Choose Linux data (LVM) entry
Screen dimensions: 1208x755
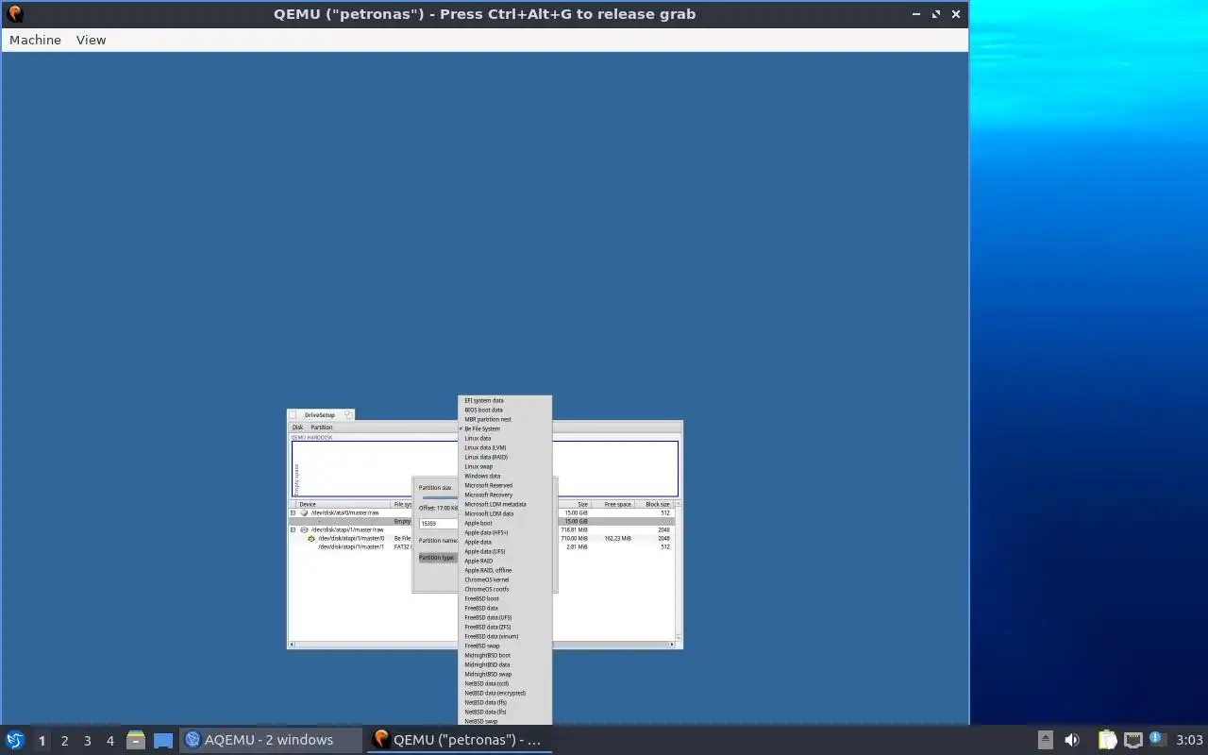(505, 447)
